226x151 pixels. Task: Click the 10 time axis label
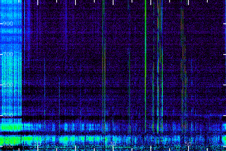click(38, 144)
